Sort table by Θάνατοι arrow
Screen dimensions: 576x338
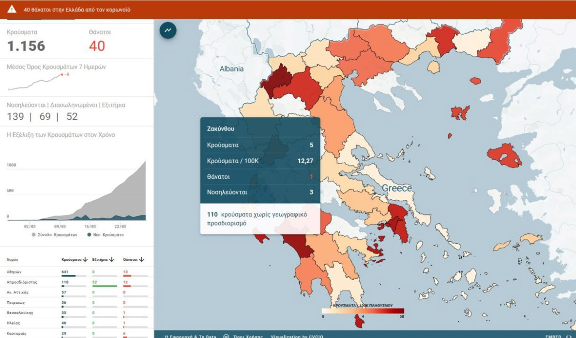point(141,259)
